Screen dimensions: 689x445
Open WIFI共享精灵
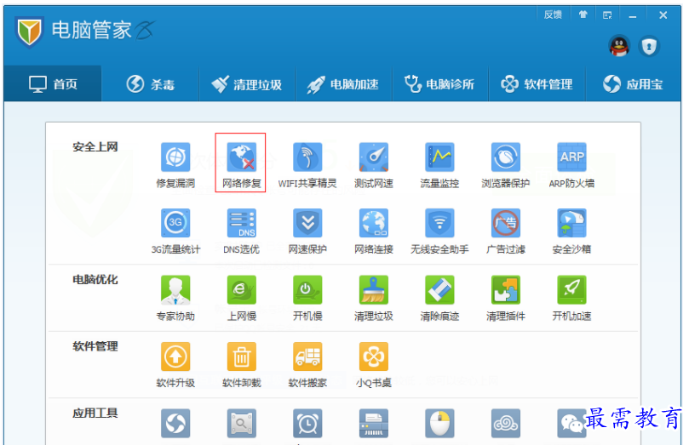coord(307,165)
